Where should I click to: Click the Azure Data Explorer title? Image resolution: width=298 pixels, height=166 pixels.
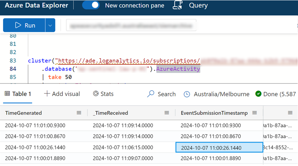point(36,5)
